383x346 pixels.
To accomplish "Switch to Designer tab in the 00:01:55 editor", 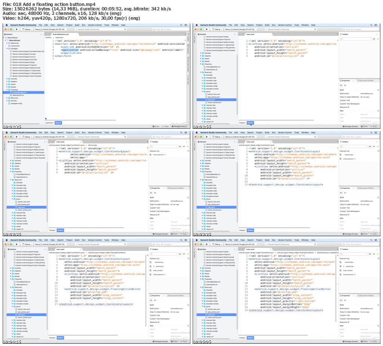I will tap(242, 123).
